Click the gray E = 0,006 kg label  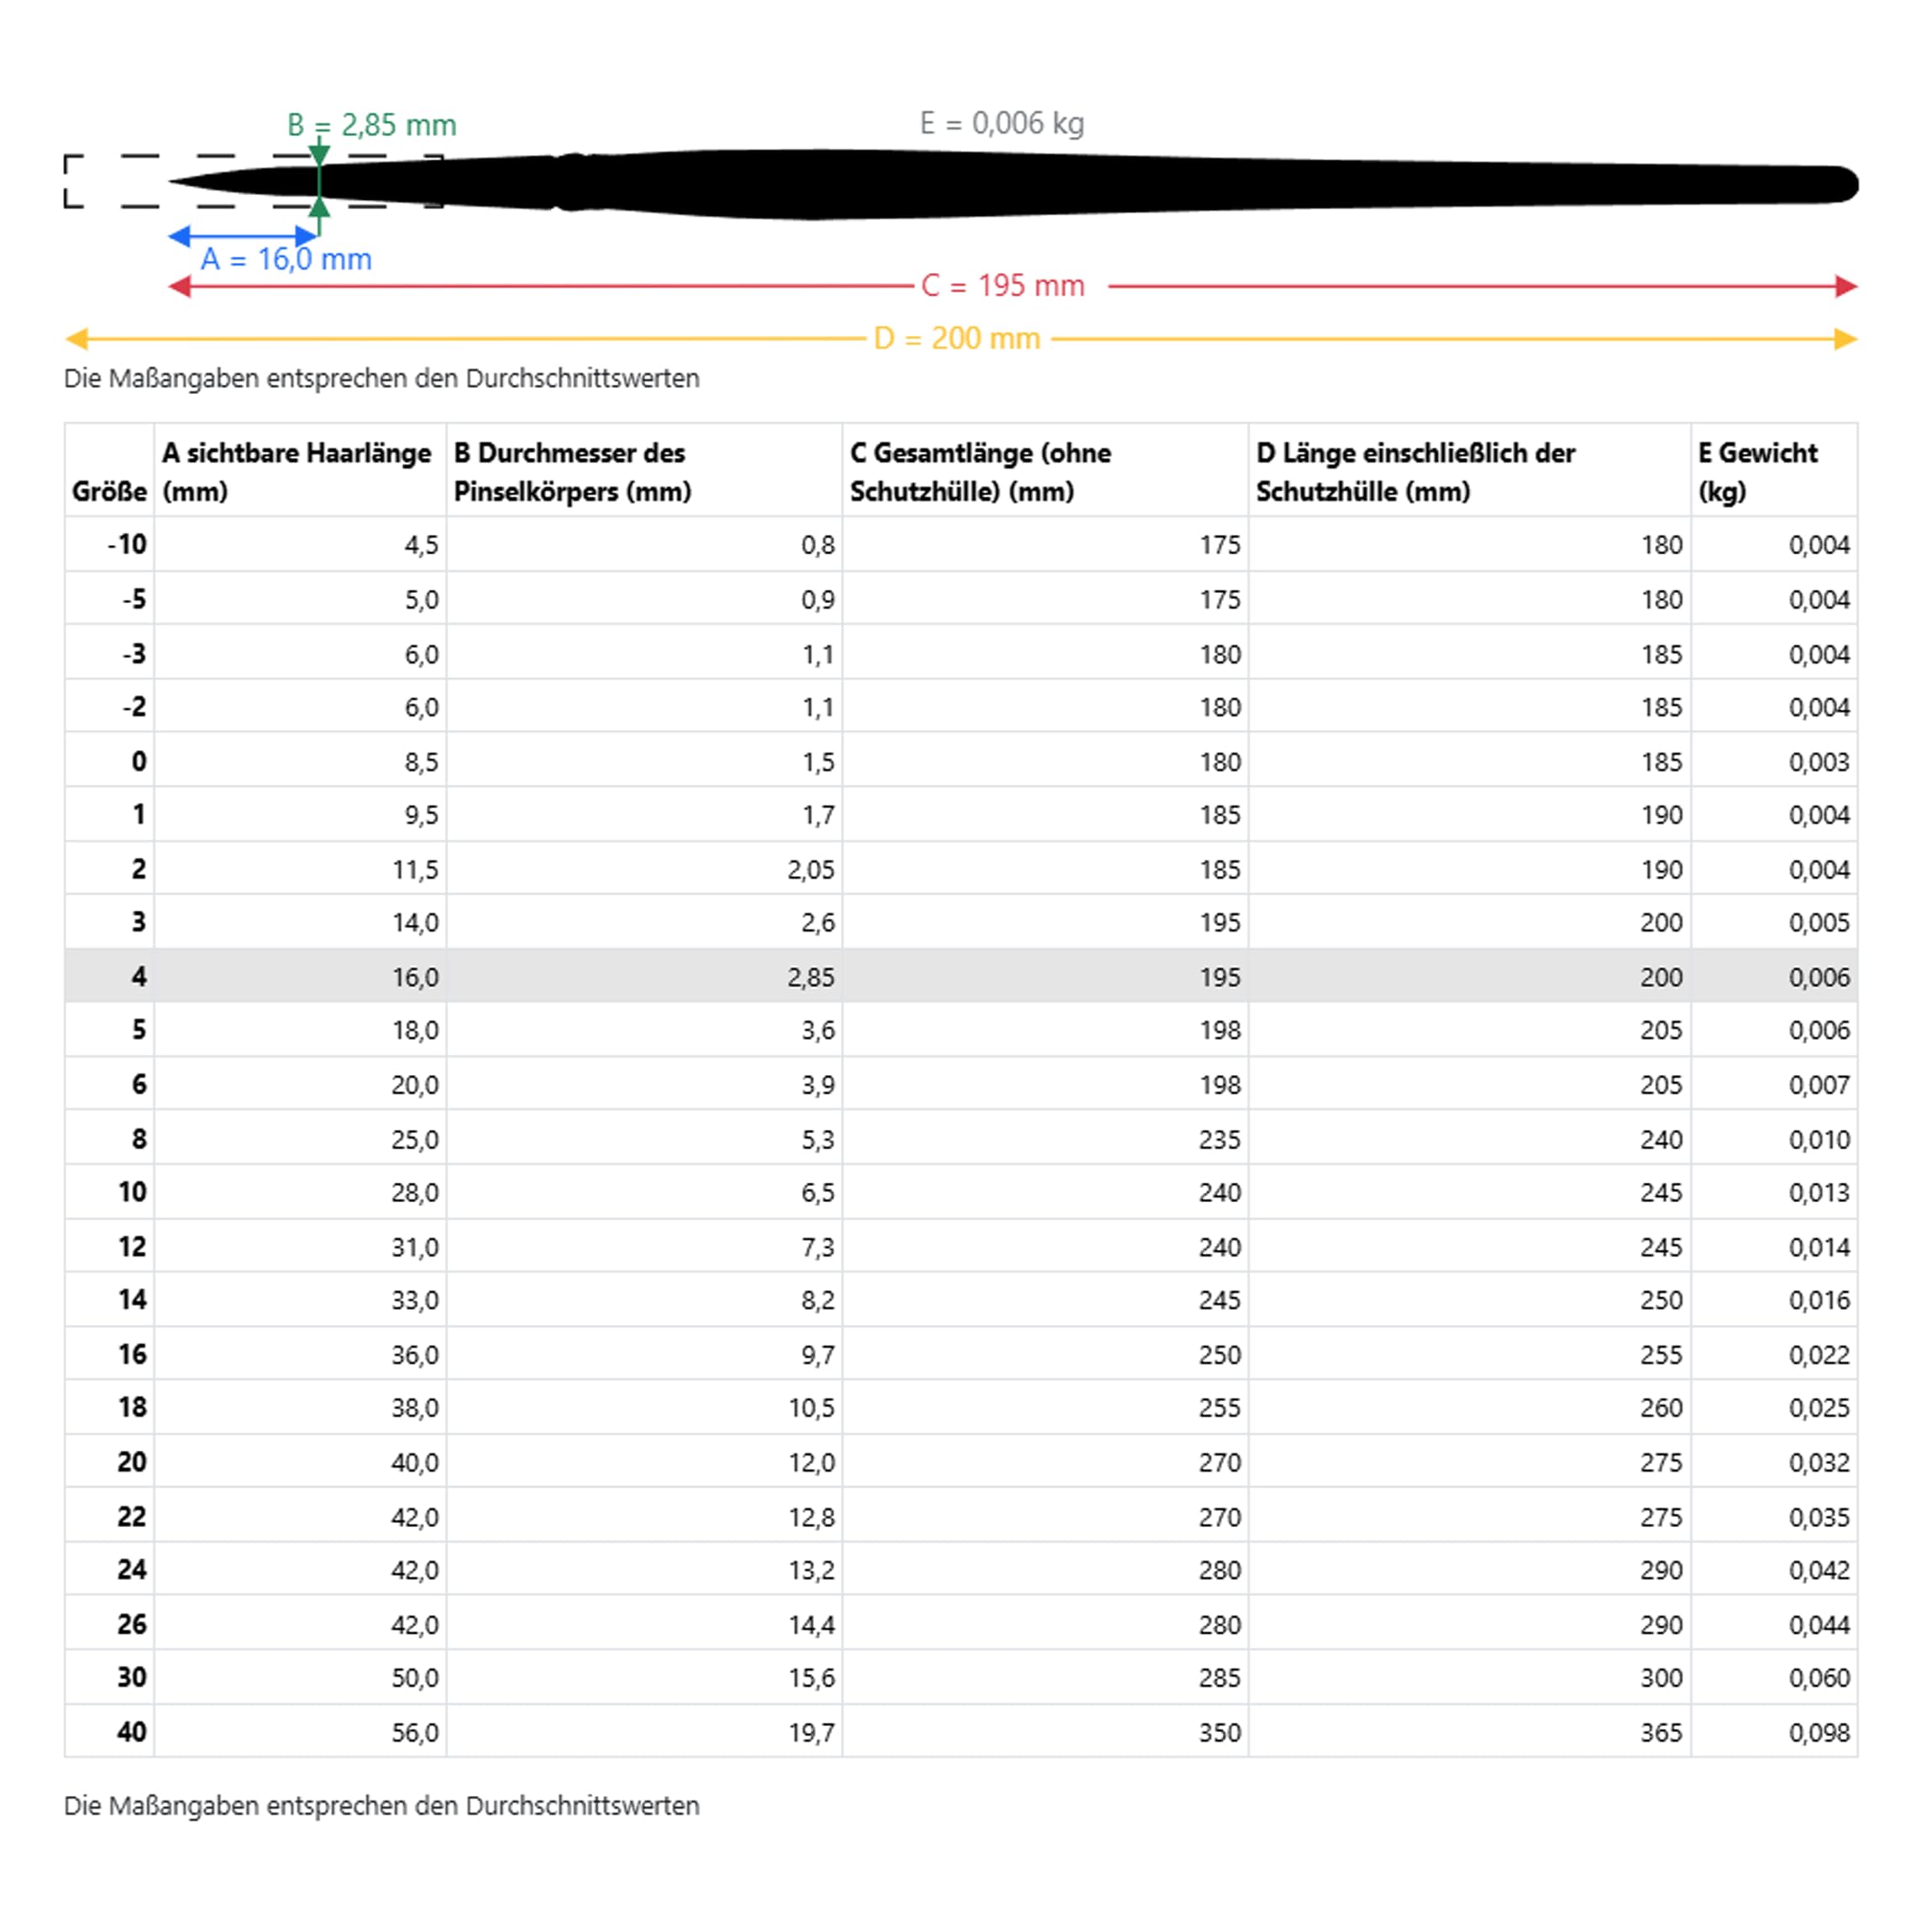[x=1001, y=124]
